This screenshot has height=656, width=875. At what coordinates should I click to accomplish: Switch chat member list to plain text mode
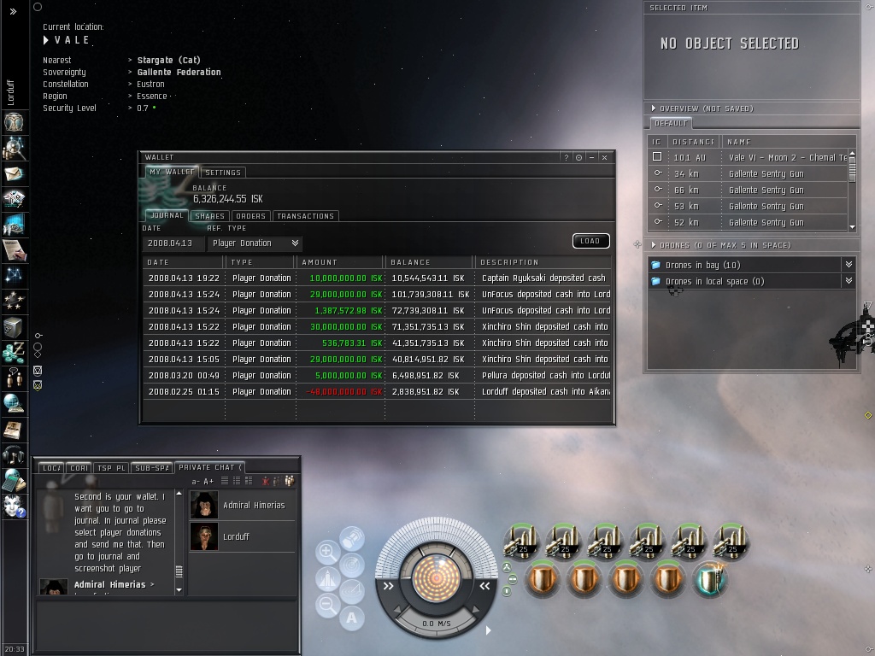click(225, 481)
